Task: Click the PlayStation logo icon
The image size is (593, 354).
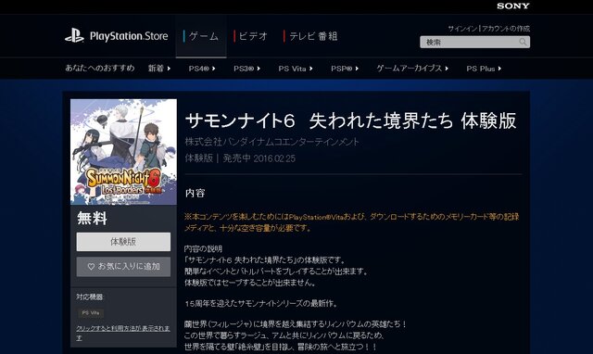Action: click(74, 36)
